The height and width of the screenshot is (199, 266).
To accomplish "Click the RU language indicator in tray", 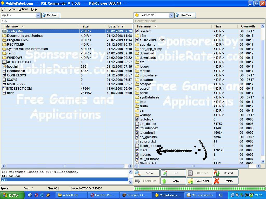I will click(221, 195).
